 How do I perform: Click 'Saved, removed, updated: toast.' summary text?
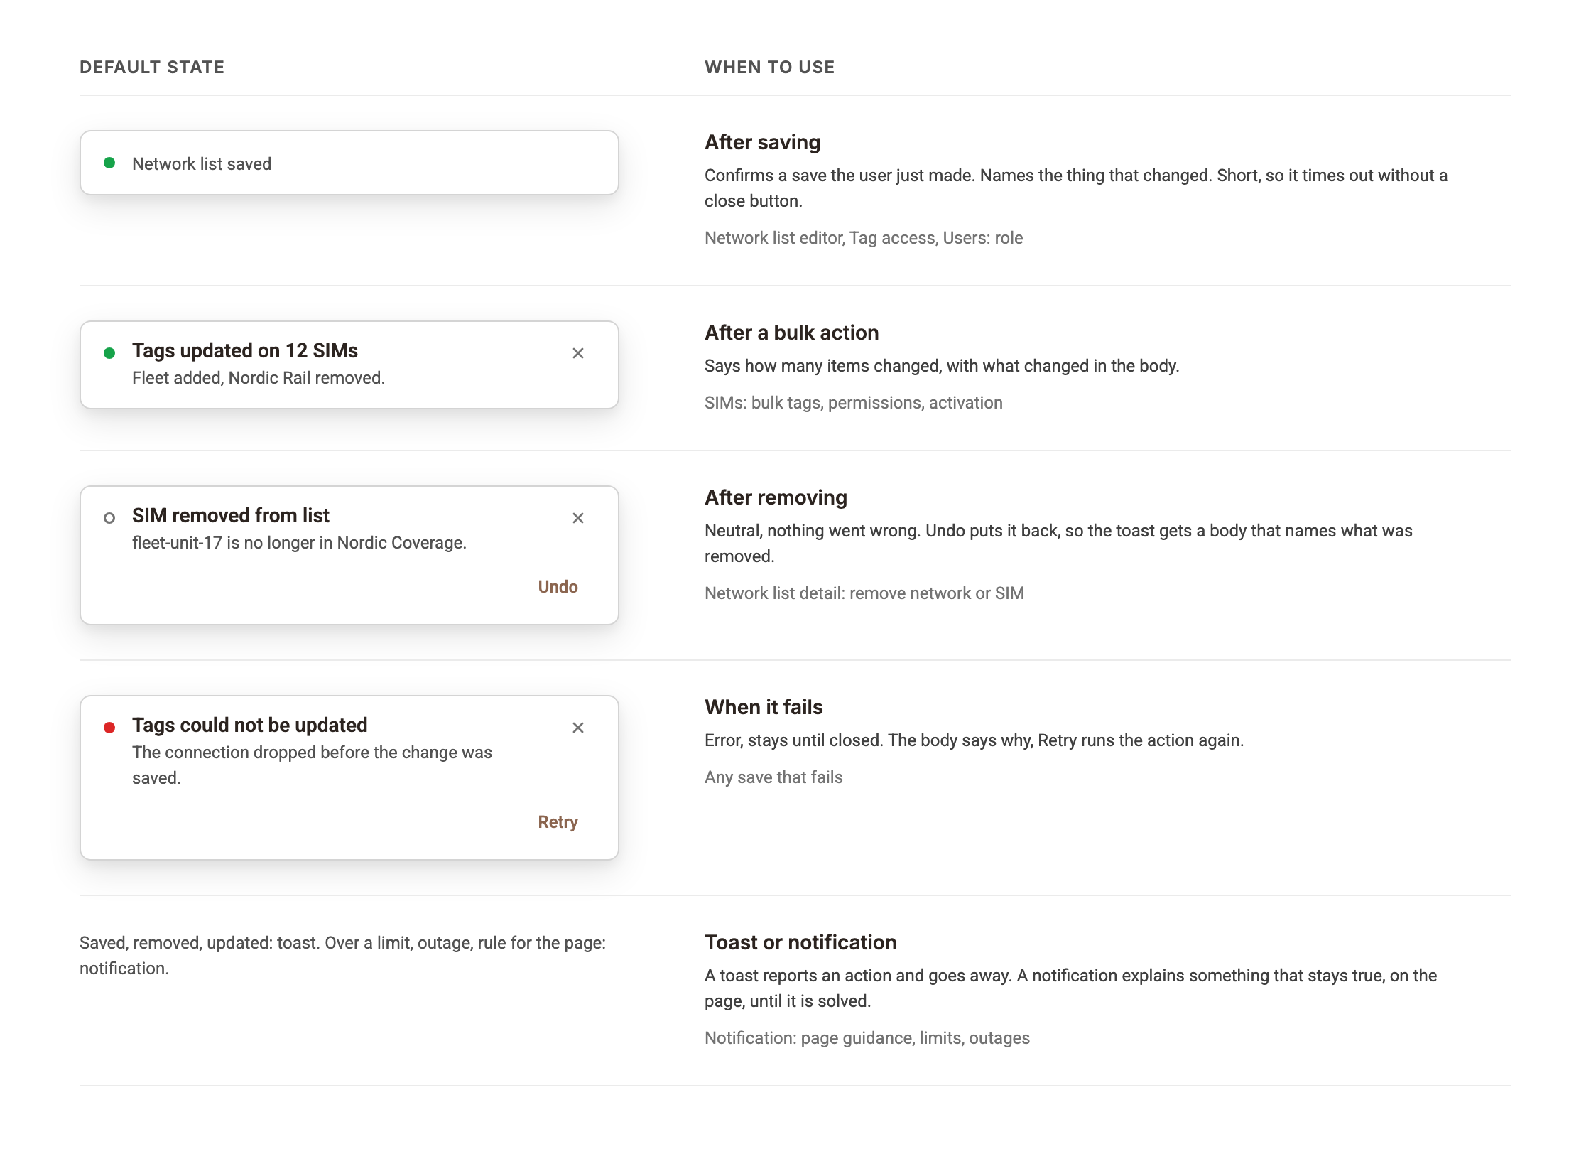[x=342, y=956]
